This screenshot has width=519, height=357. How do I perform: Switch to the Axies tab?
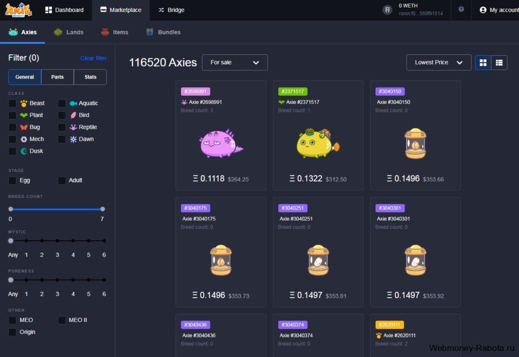tap(22, 32)
